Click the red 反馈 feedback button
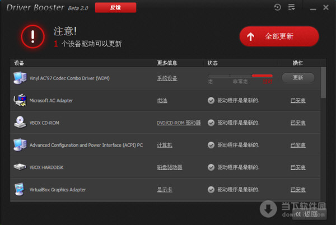Screen dimensions: 336x225 115,7
